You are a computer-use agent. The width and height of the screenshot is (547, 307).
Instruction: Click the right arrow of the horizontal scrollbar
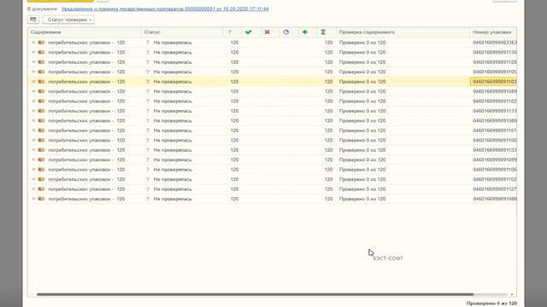(512, 294)
